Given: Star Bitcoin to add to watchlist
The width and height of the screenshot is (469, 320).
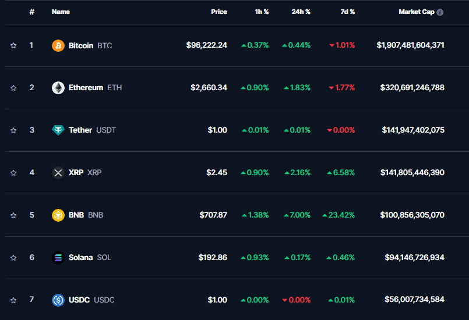Looking at the screenshot, I should point(13,45).
